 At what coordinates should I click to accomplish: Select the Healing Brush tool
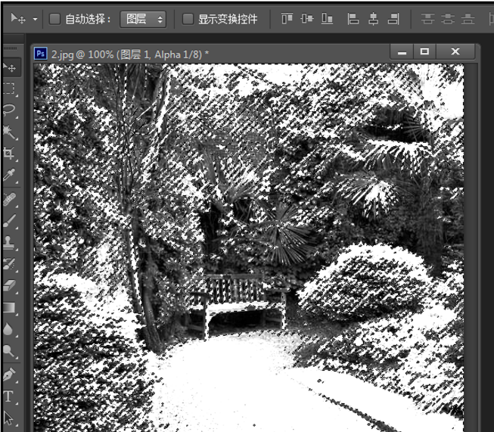click(9, 200)
